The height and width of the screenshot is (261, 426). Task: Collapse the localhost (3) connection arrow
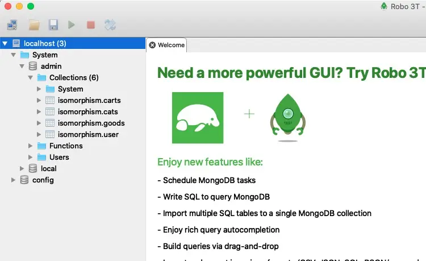coord(5,43)
